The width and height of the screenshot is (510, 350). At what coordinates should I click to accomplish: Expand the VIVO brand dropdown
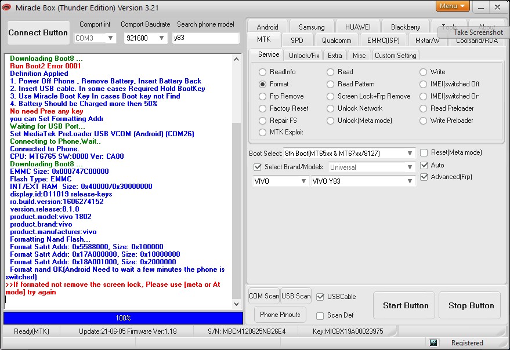pyautogui.click(x=303, y=181)
